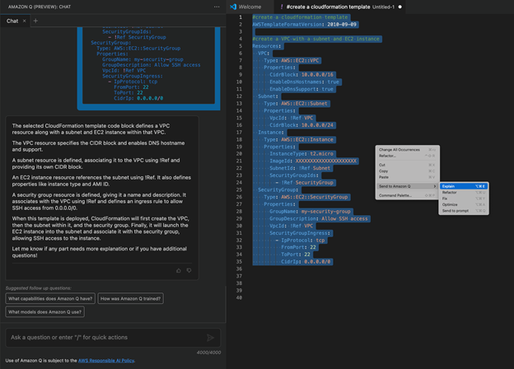Give thumbs down to the answer
Viewport: 514px width, 369px height.
pos(189,271)
